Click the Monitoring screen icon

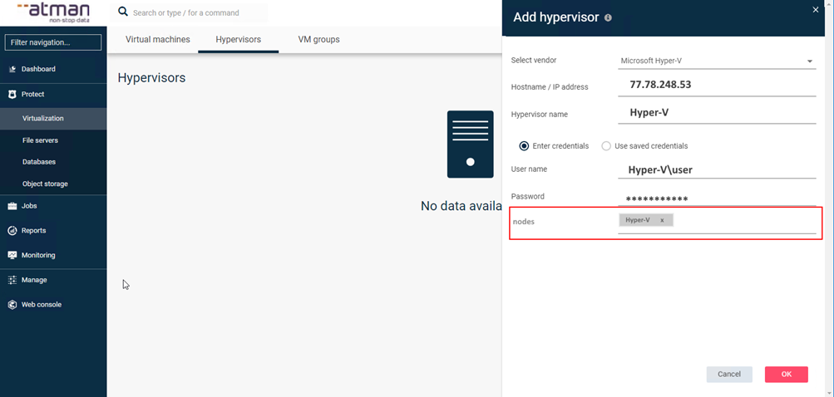click(12, 256)
